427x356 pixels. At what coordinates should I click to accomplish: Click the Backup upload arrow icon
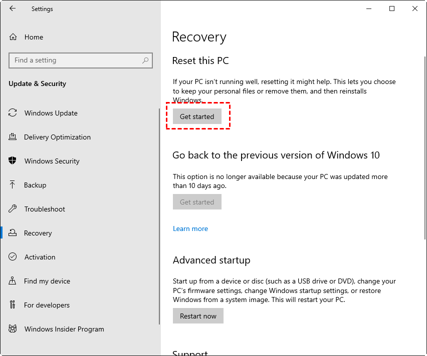(x=13, y=185)
